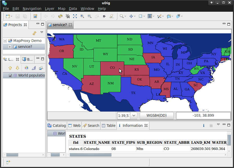Open the New wizard dropdown arrow

12,16
